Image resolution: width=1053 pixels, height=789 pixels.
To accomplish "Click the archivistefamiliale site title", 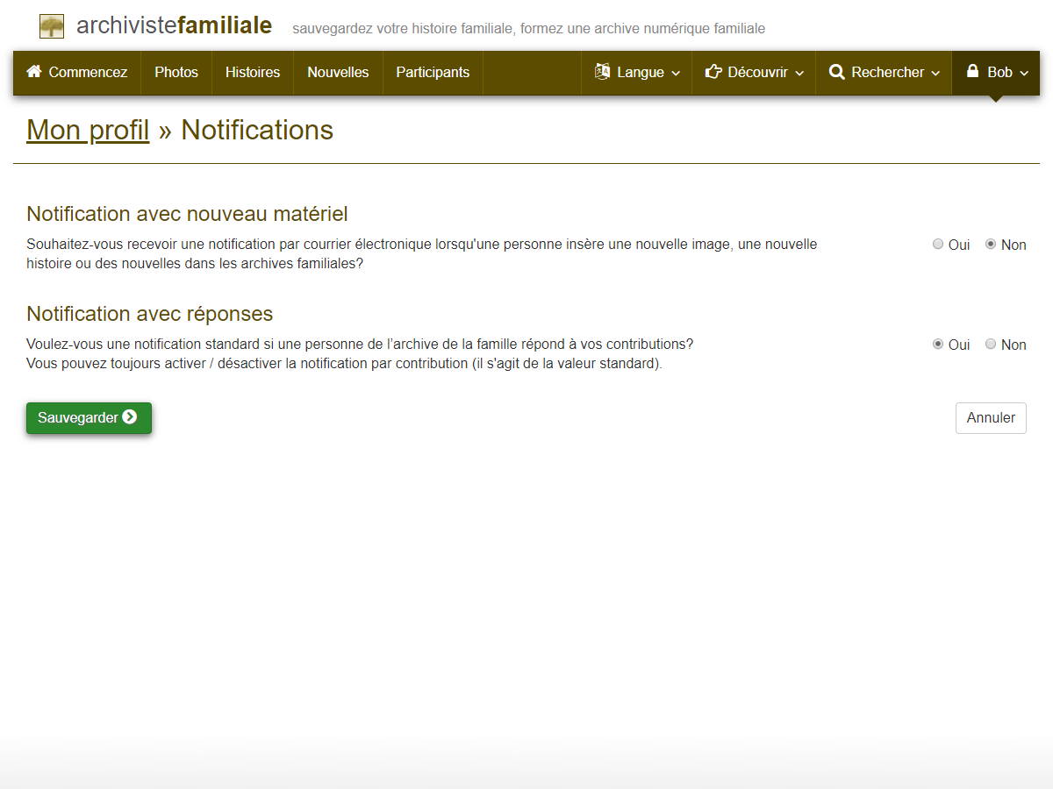I will coord(174,25).
